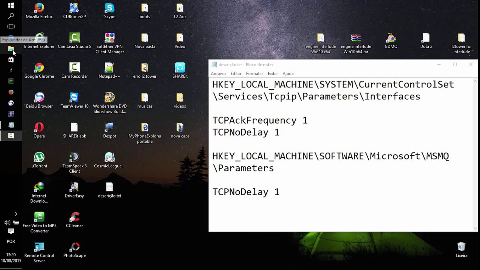The height and width of the screenshot is (270, 480).
Task: Click the Notepad++ desktop icon
Action: pos(109,71)
